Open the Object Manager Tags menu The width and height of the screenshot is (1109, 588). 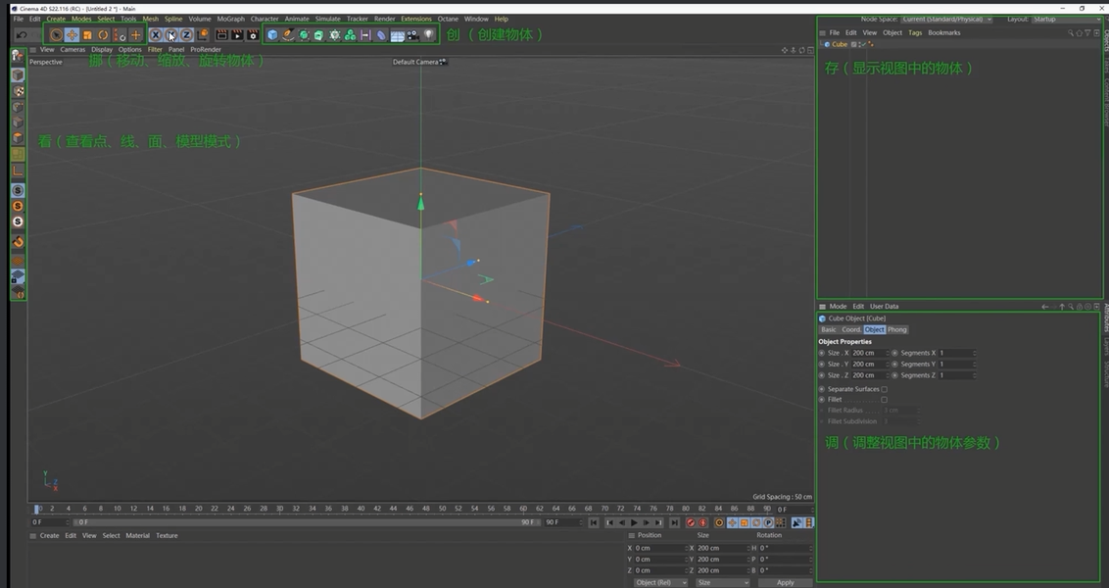(x=915, y=32)
